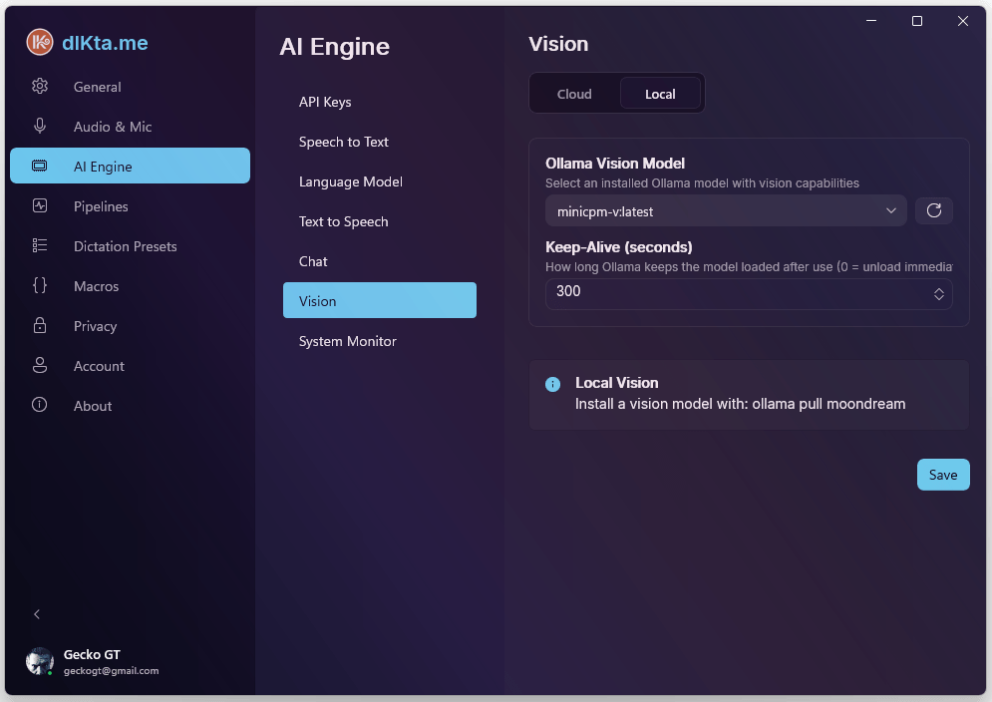
Task: Switch Vision to Cloud mode
Action: click(574, 94)
